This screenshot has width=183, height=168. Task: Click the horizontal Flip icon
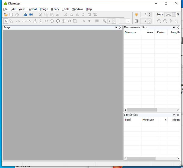[77, 15]
